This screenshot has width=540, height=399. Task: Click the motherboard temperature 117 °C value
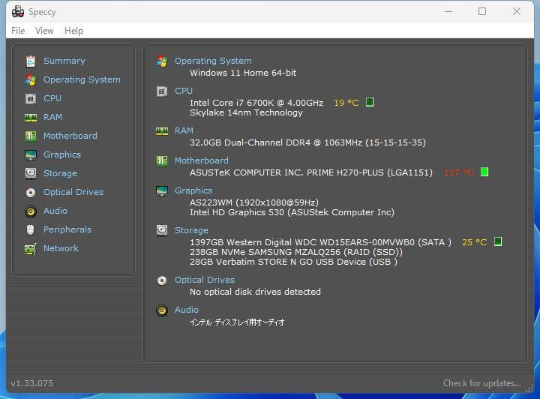[x=459, y=172]
